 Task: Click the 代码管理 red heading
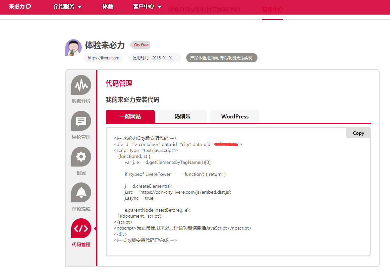[x=119, y=83]
